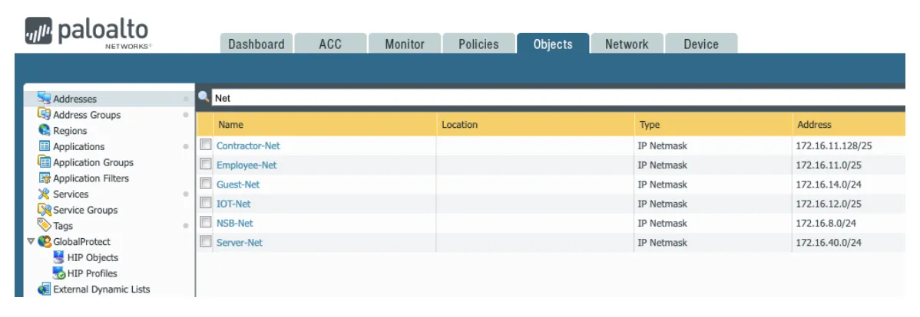Select Application Groups in the sidebar
The width and height of the screenshot is (920, 317).
93,162
